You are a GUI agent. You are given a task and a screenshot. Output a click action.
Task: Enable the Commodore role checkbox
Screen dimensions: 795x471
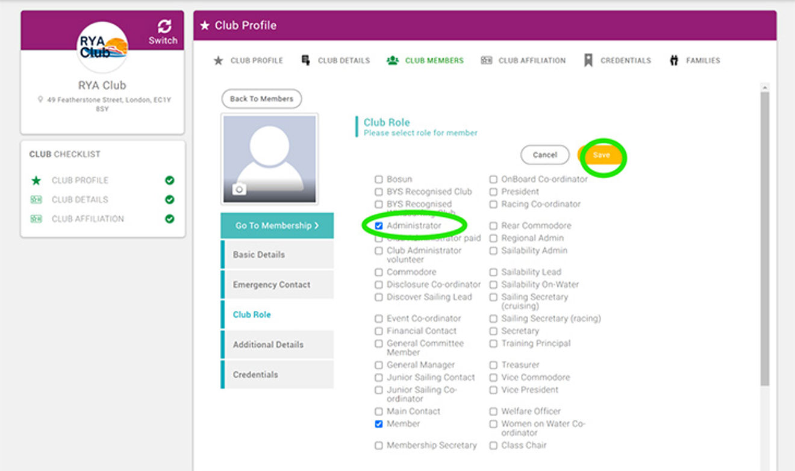[379, 272]
